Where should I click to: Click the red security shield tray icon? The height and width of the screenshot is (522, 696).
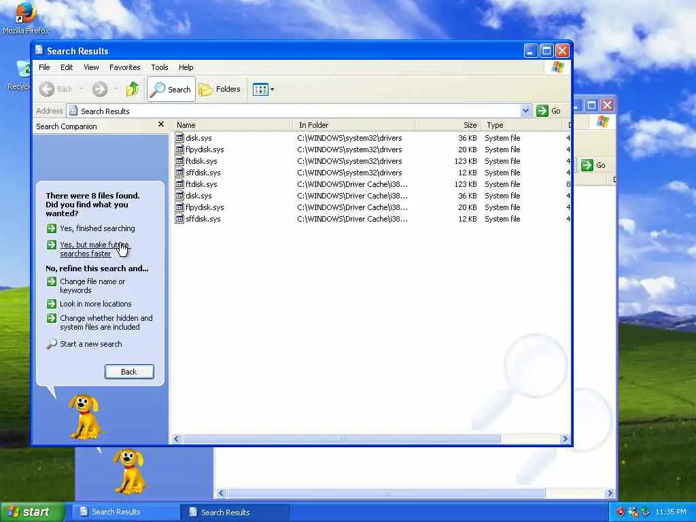pyautogui.click(x=621, y=512)
